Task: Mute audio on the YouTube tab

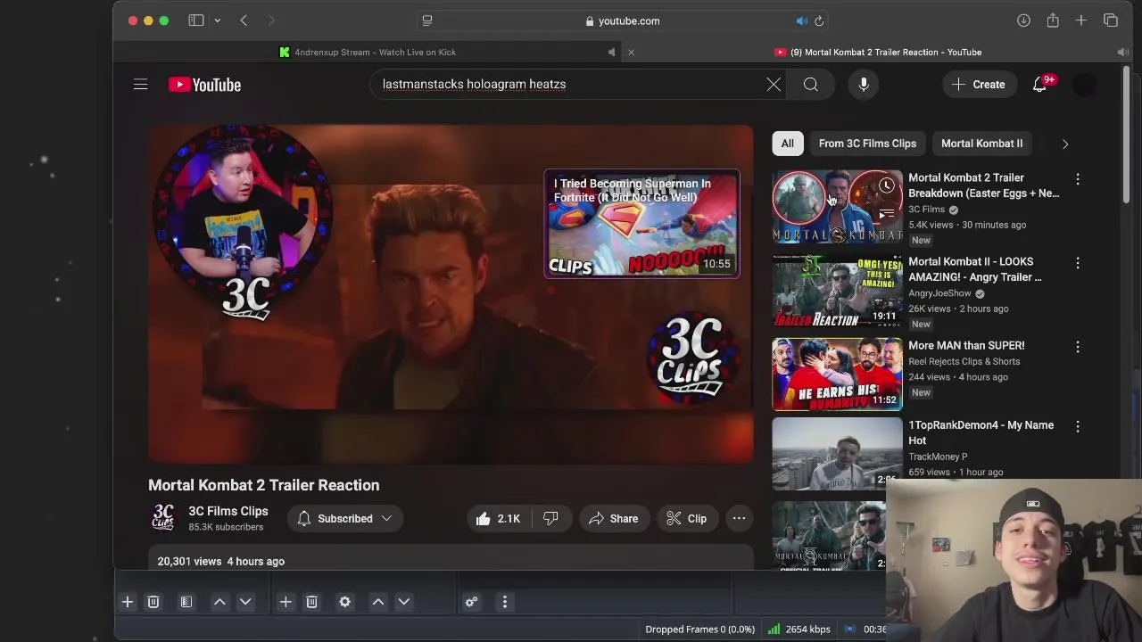Action: 1123,53
